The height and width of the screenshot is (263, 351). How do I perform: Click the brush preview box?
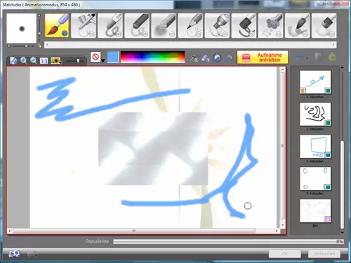click(22, 28)
